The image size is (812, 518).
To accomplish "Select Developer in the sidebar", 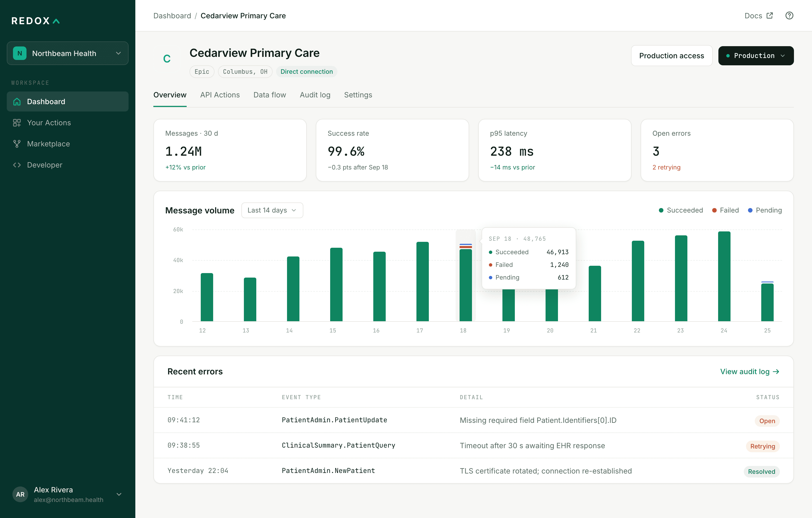I will (67, 165).
